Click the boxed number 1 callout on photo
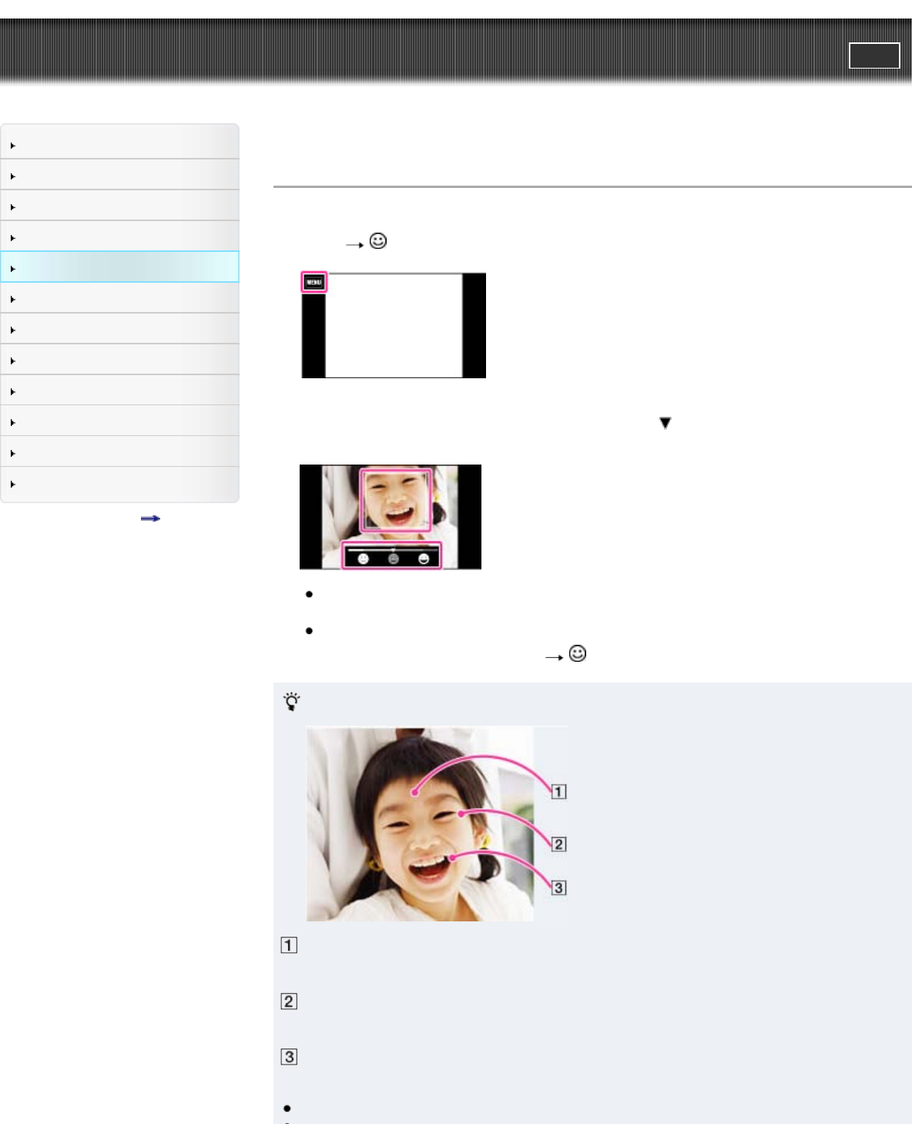 click(x=559, y=791)
